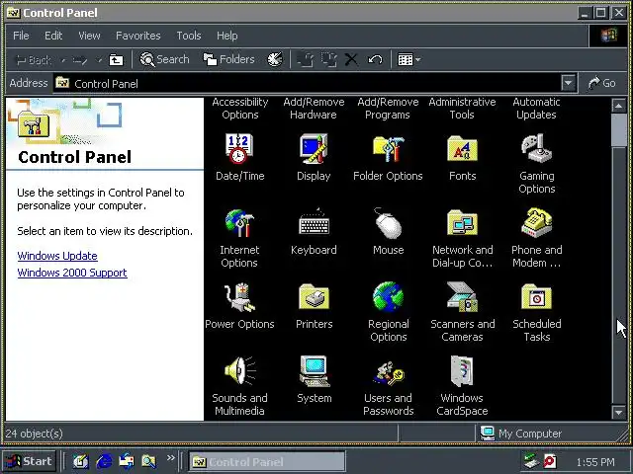Image resolution: width=633 pixels, height=474 pixels.
Task: Click the Address bar Control Panel field
Action: tap(307, 83)
